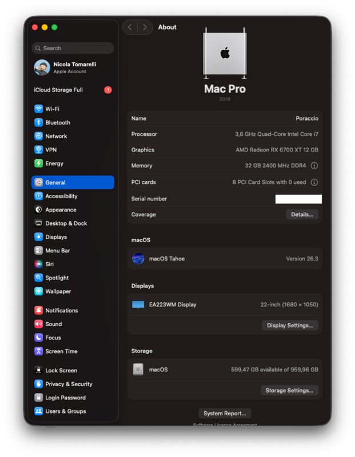Click the computer name Poraccio
The width and height of the screenshot is (355, 457).
pos(307,118)
